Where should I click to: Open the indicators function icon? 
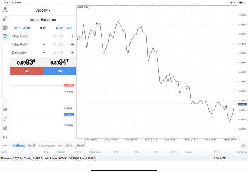click(x=5, y=119)
